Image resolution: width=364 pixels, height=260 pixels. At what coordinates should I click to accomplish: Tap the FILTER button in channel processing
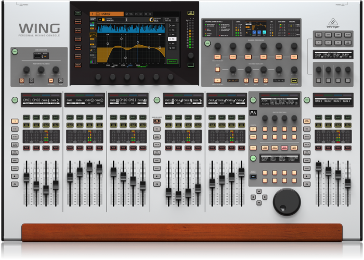click(x=233, y=57)
